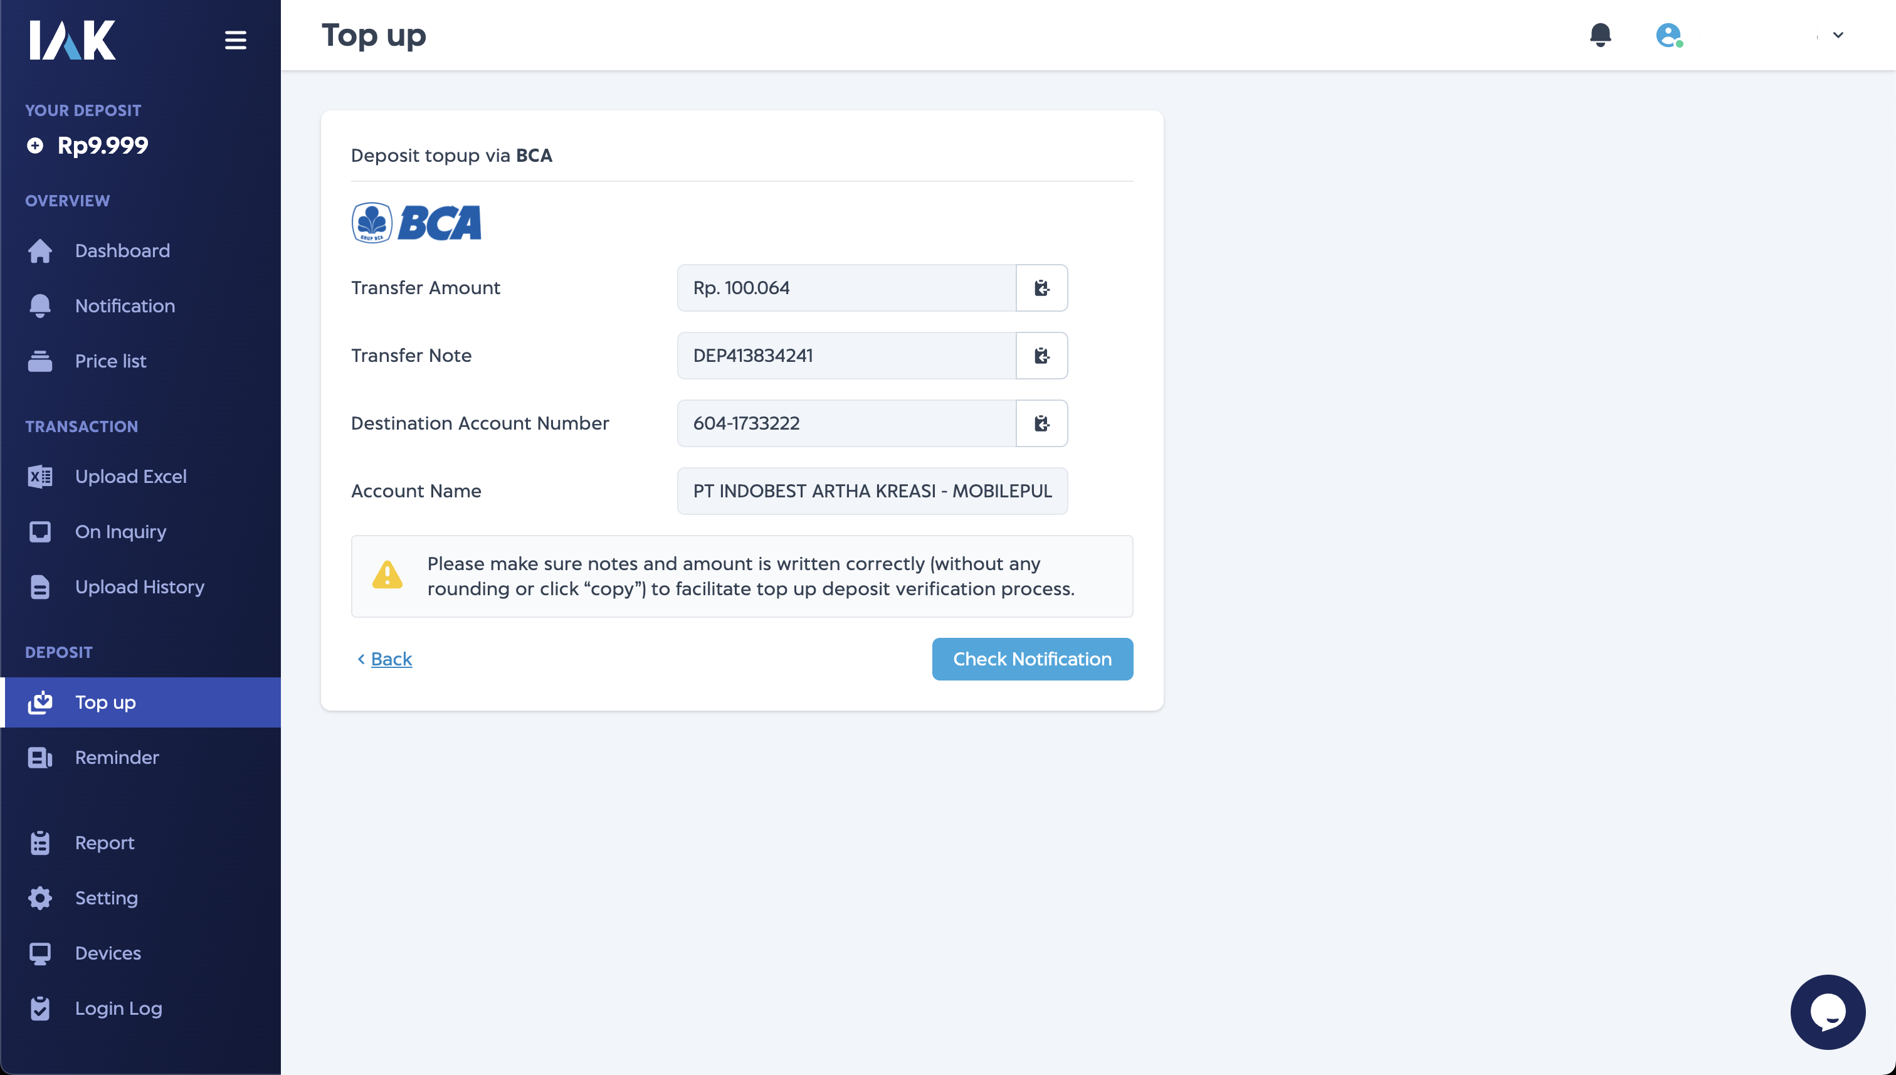Screen dimensions: 1896x1075
Task: Select Dashboard in the sidebar
Action: click(x=122, y=250)
